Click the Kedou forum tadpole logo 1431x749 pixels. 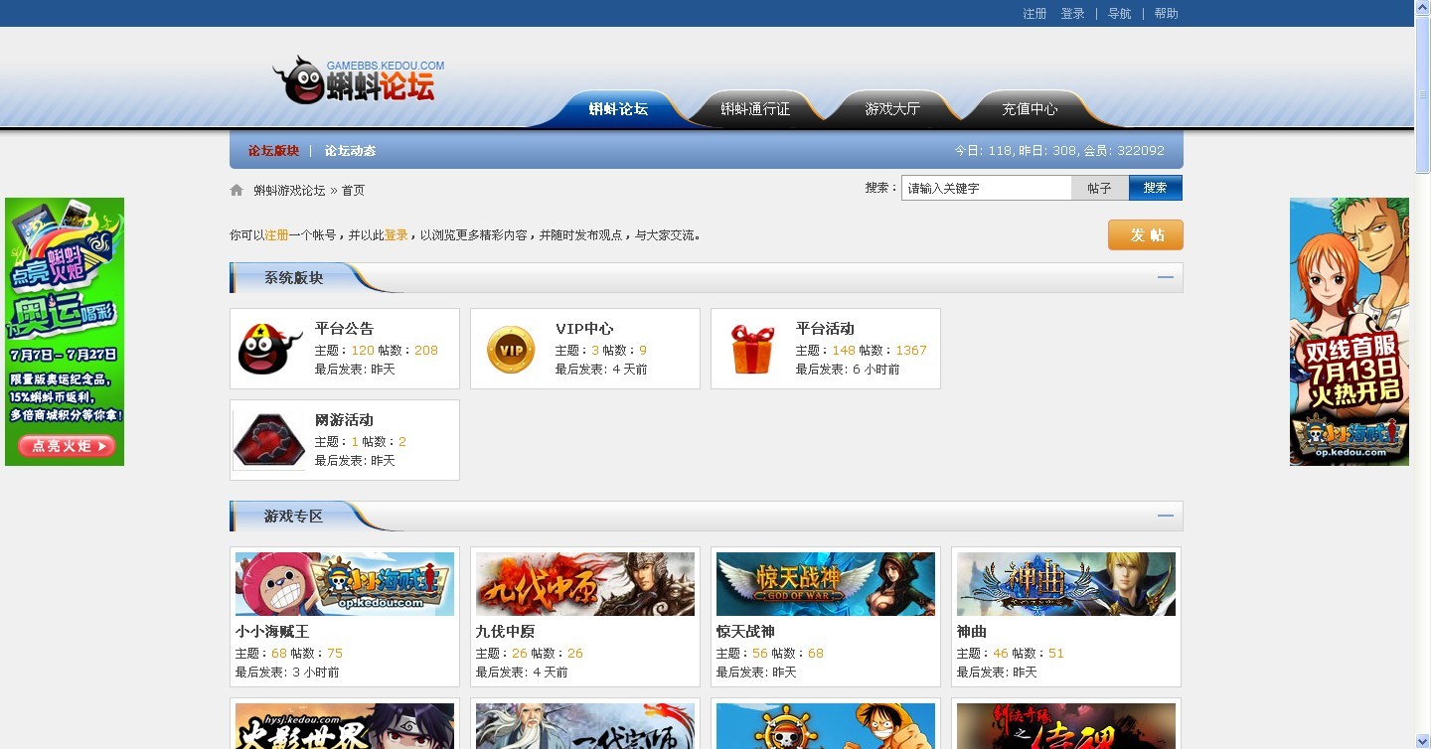click(358, 80)
